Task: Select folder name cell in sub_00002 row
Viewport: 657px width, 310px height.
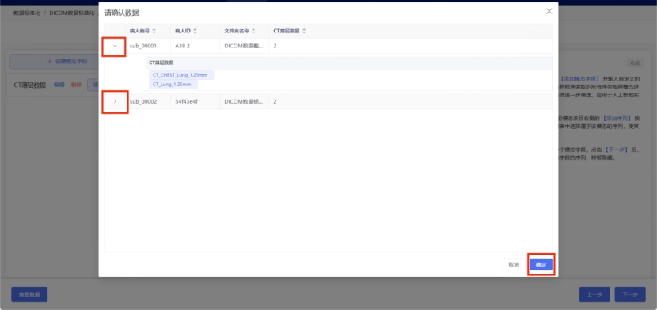Action: [x=245, y=101]
